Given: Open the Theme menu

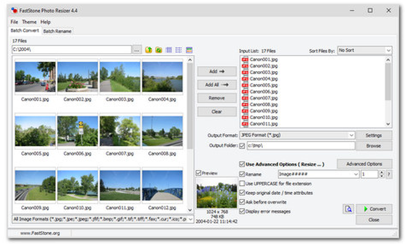Looking at the screenshot, I should (29, 22).
